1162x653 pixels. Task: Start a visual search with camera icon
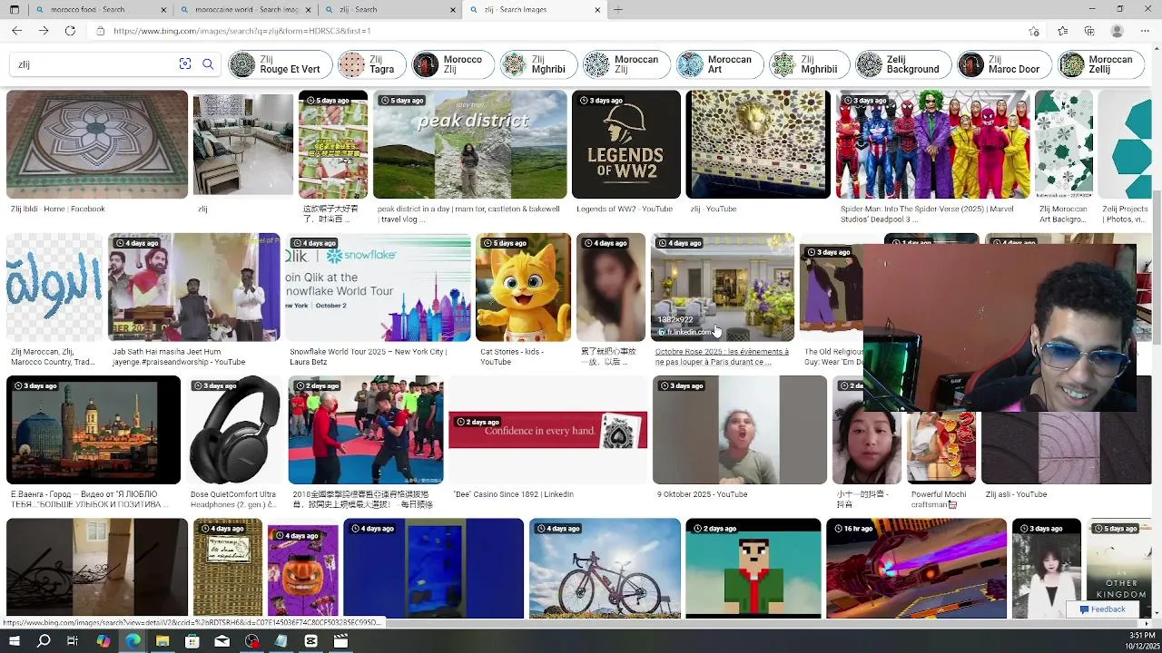tap(185, 64)
